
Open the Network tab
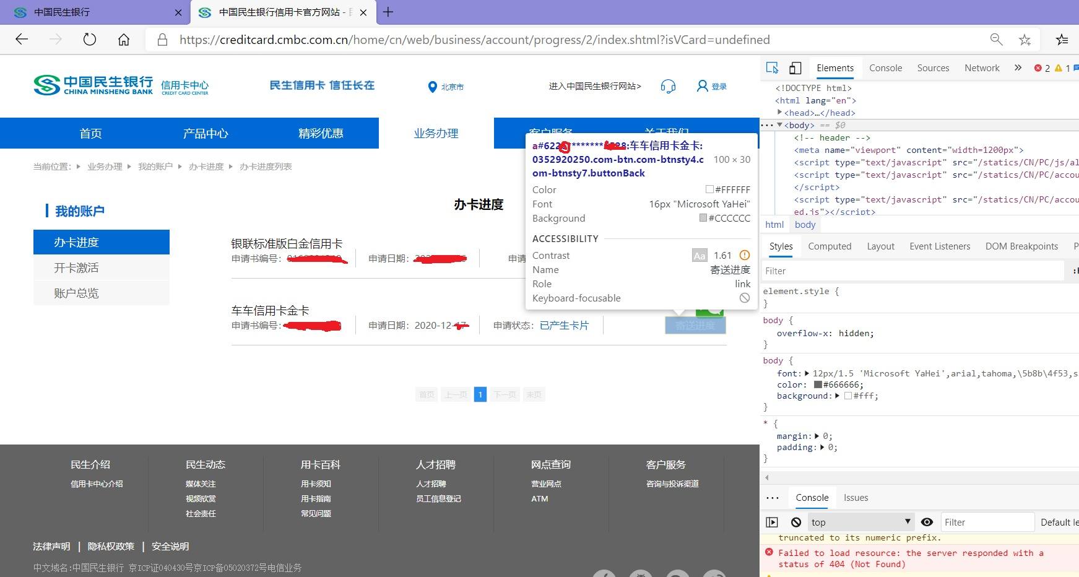click(x=982, y=68)
